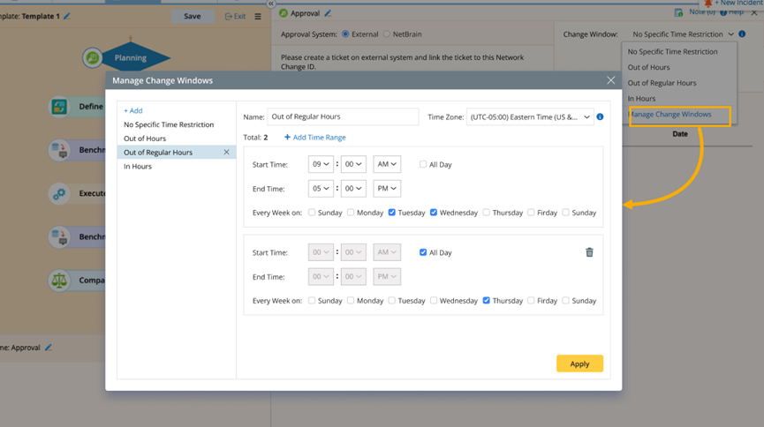Click the Change Window info icon
Screen dimensions: 764x427
tap(742, 34)
